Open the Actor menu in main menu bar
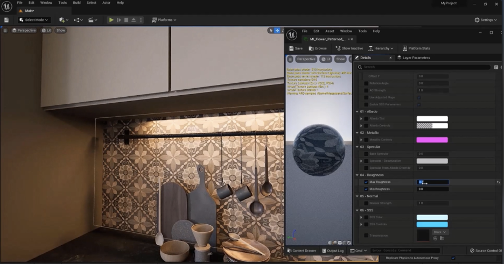This screenshot has height=264, width=504. tap(106, 3)
